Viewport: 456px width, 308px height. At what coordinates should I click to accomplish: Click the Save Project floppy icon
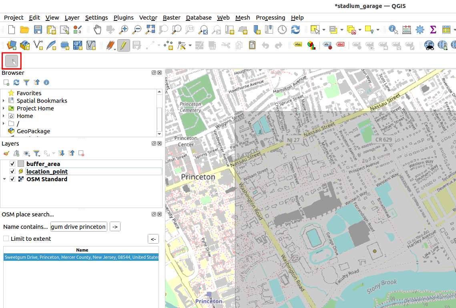(x=38, y=30)
